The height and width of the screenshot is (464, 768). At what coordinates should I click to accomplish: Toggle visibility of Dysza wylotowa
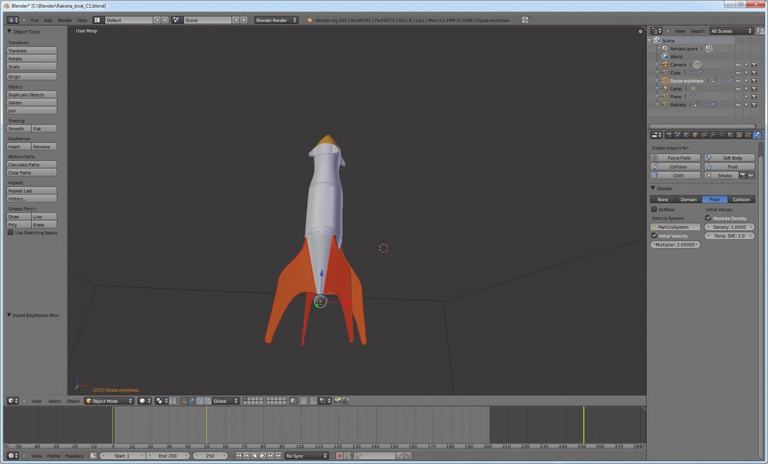(738, 80)
